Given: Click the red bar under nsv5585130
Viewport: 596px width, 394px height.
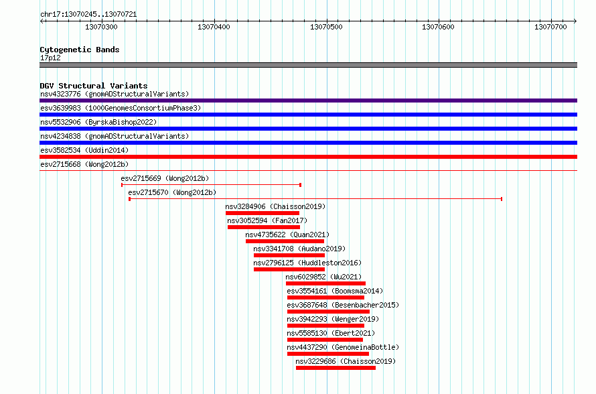Looking at the screenshot, I should click(x=325, y=340).
